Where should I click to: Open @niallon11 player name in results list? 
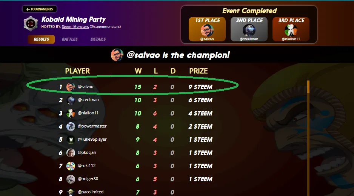[88, 113]
